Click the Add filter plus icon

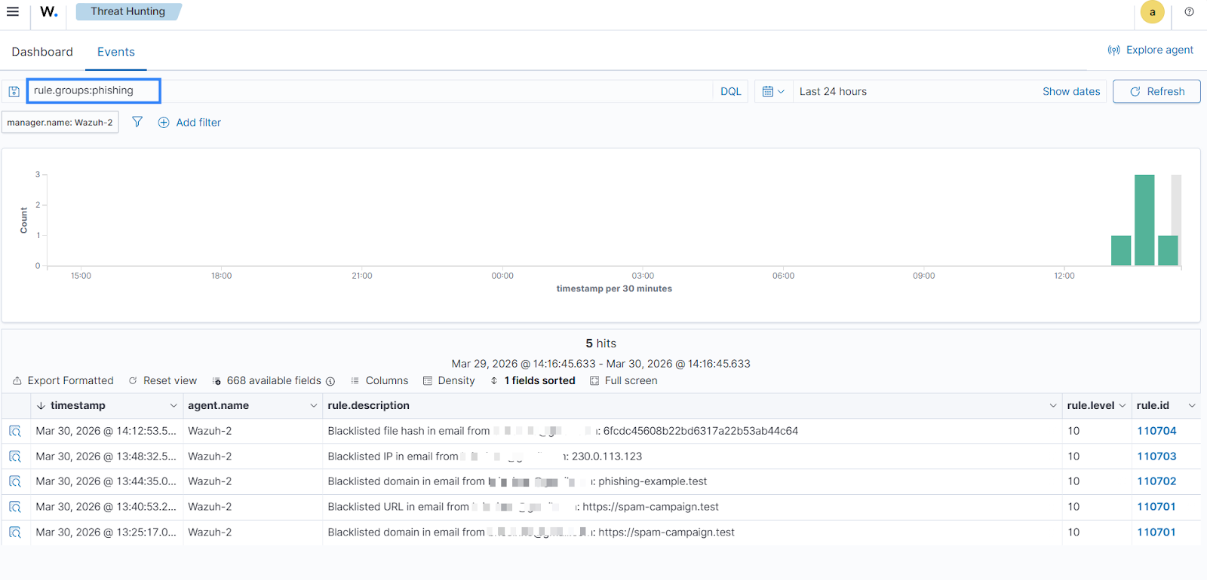click(x=164, y=122)
